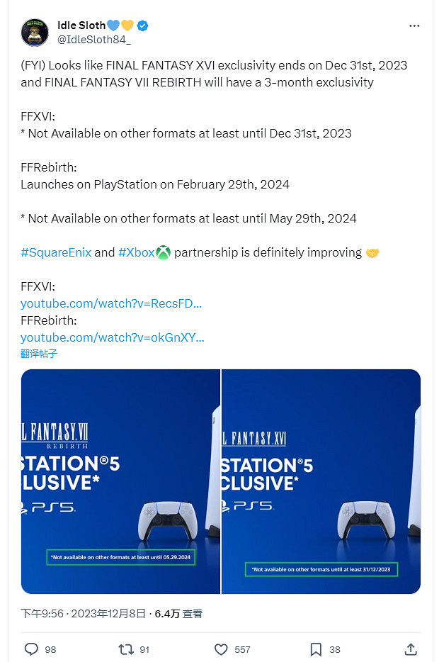Bookmark this post
The width and height of the screenshot is (439, 662).
tap(316, 649)
